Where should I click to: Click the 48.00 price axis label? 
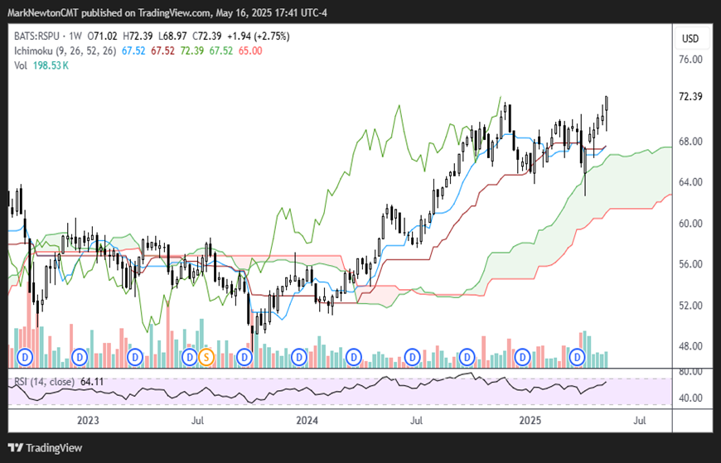pos(690,346)
